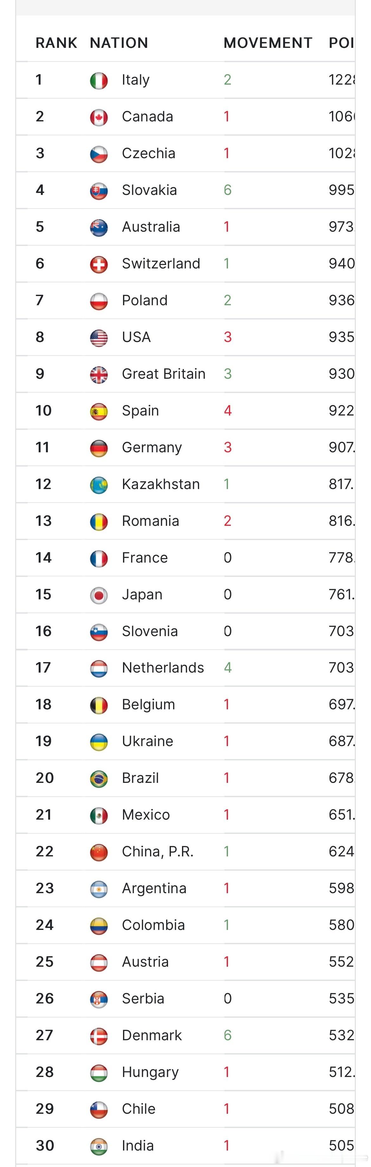Click the Serbia flag icon
Image resolution: width=371 pixels, height=1167 pixels.
[x=99, y=999]
